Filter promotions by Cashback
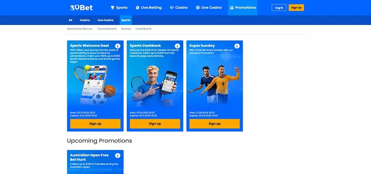Viewport: 371px width, 174px height. click(143, 29)
